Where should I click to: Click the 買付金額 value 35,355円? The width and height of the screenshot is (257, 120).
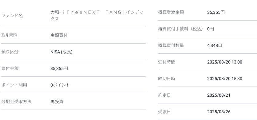(59, 68)
